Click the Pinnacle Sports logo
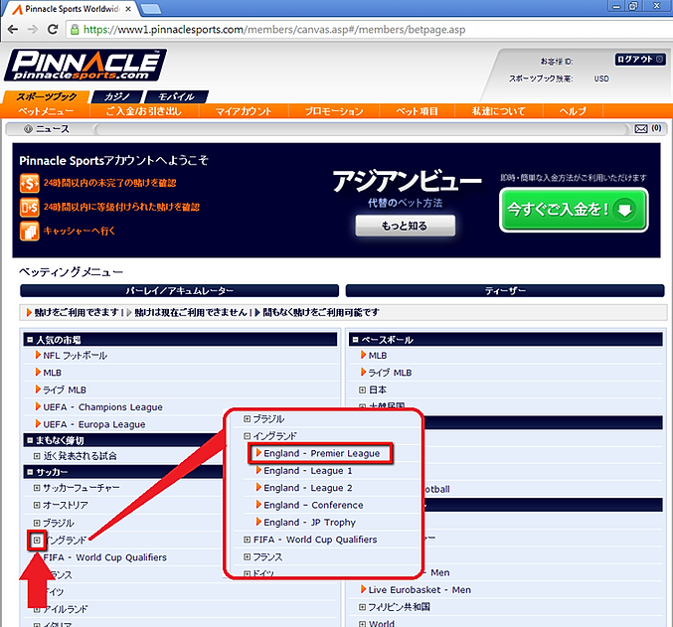This screenshot has width=673, height=627. [84, 65]
